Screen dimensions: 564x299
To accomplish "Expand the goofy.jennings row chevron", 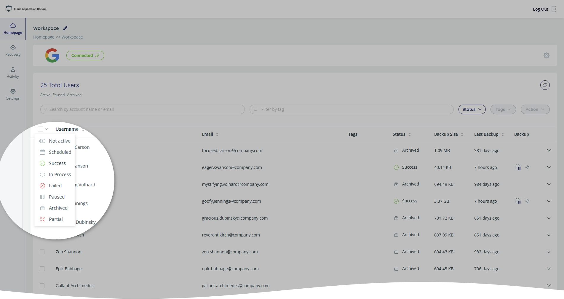I will (x=549, y=201).
